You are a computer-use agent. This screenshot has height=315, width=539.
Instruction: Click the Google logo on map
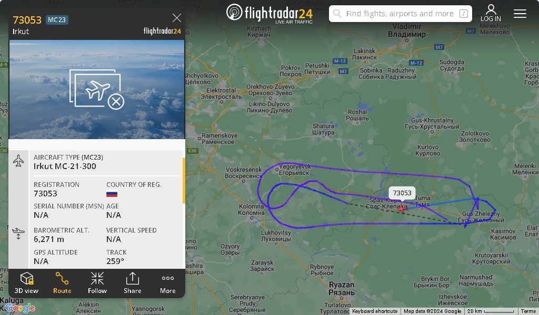21,308
